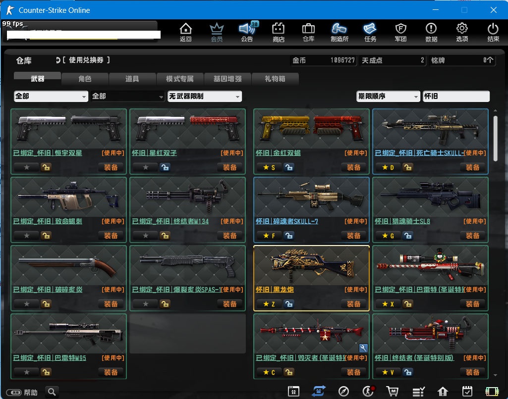Viewport: 508px width, 399px height.
Task: Click the 返回 home icon
Action: point(186,32)
